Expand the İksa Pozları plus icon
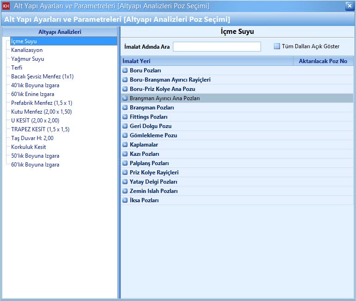Viewport: 356px width, 301px height. click(x=125, y=200)
